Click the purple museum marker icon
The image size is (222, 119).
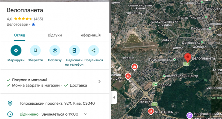(190, 115)
